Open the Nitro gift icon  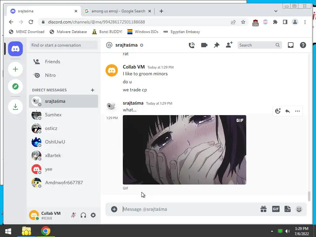pyautogui.click(x=264, y=209)
